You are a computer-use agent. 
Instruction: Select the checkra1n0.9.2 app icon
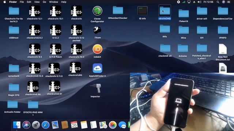pyautogui.click(x=35, y=30)
